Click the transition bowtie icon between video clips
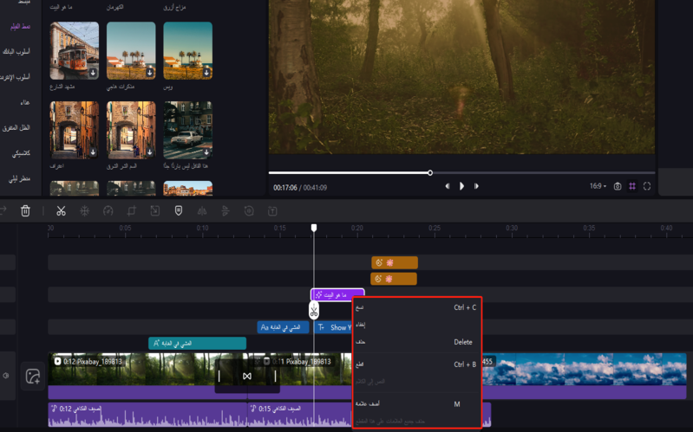 247,376
